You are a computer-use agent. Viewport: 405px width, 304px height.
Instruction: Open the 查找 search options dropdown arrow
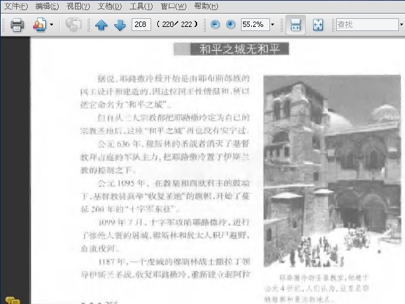402,25
